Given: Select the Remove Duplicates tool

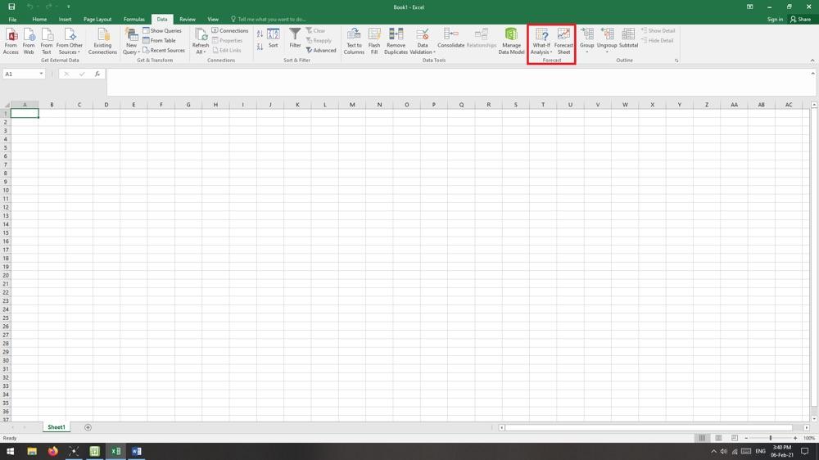Looking at the screenshot, I should (x=396, y=41).
